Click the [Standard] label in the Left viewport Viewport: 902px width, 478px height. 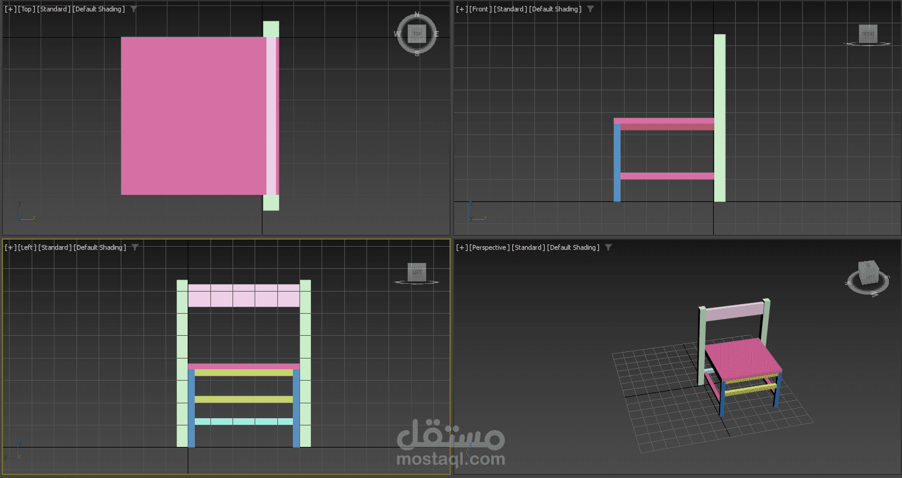(x=56, y=247)
